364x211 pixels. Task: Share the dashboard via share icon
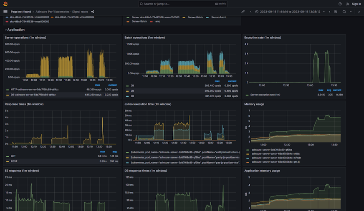click(93, 12)
